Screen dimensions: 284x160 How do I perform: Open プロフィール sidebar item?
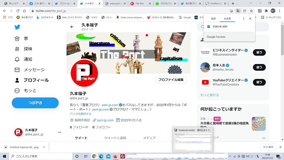coord(31,80)
